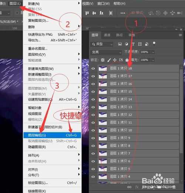Click the align bottom edges icon

(101, 13)
